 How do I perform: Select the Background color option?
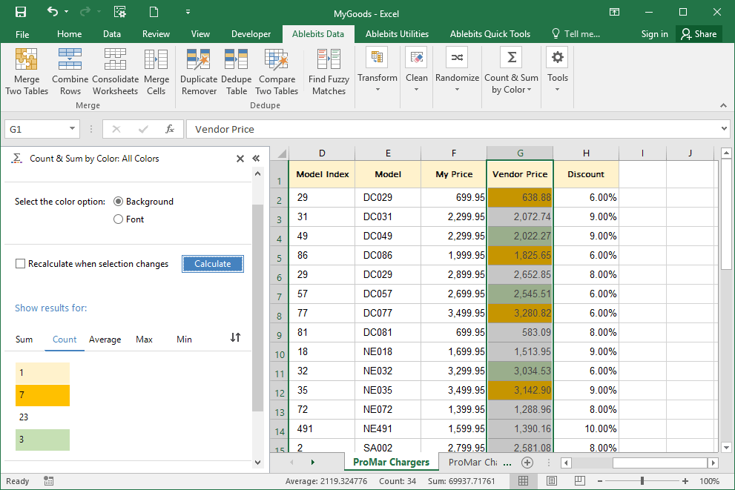118,202
